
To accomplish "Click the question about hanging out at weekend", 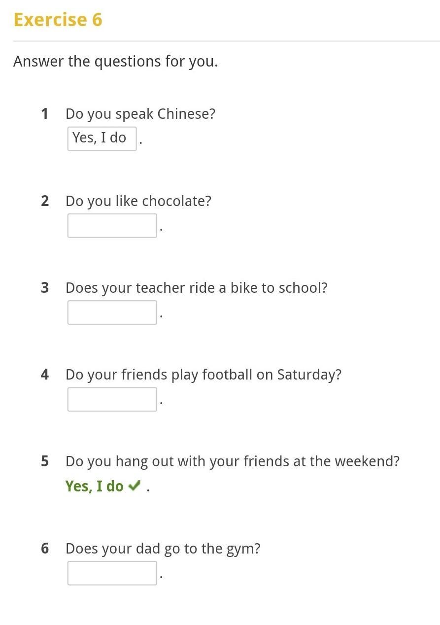I will tap(233, 461).
